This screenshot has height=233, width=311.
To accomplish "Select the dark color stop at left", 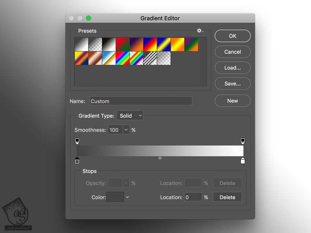I will [77, 161].
